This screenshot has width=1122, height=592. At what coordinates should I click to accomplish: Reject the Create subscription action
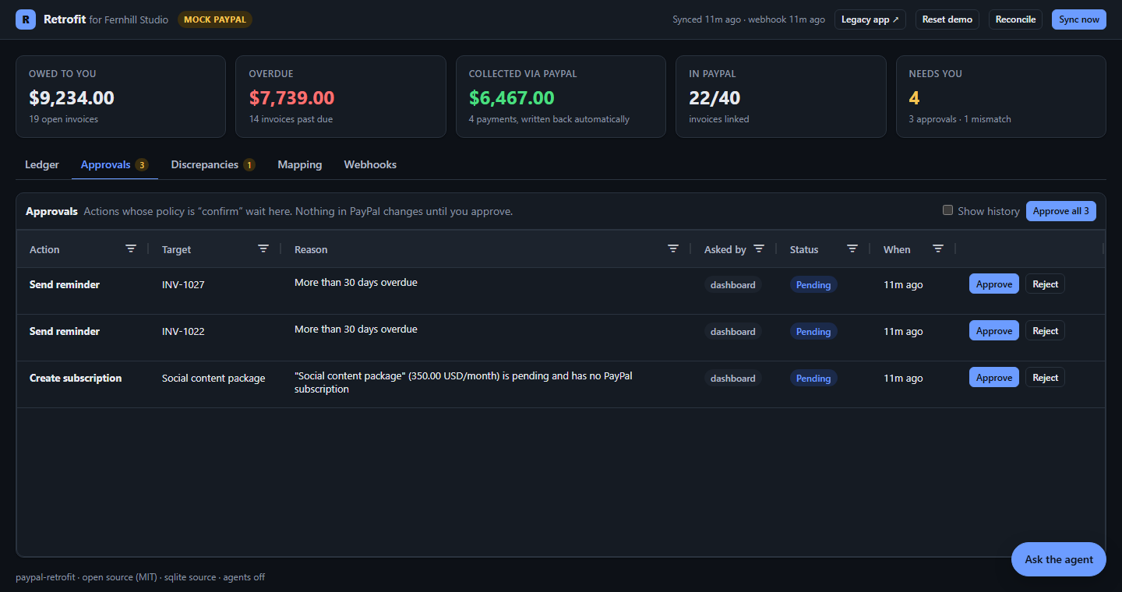[1045, 378]
